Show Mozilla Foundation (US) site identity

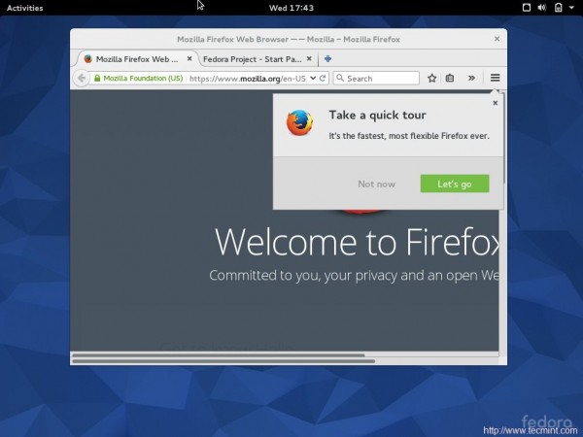143,78
